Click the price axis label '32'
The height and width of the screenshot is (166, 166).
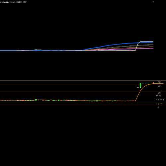(159, 82)
